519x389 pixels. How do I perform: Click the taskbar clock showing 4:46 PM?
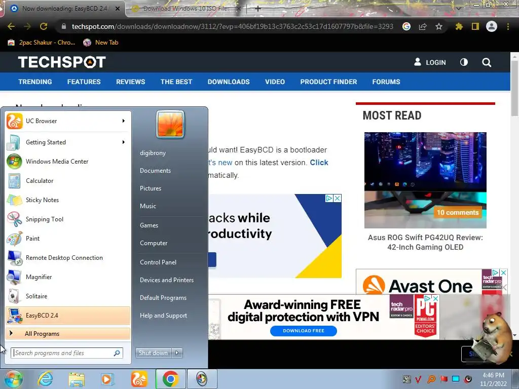pyautogui.click(x=493, y=379)
